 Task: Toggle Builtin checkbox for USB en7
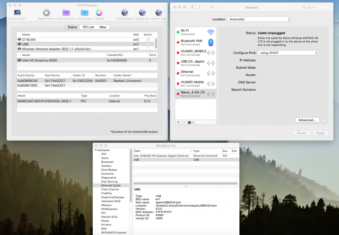pos(148,44)
